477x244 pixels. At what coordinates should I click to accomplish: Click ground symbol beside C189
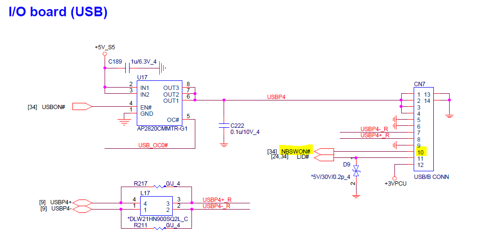pos(163,68)
